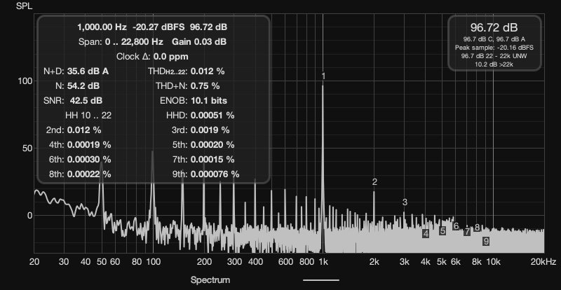Click the SPL axis label
The image size is (561, 290).
click(x=24, y=6)
